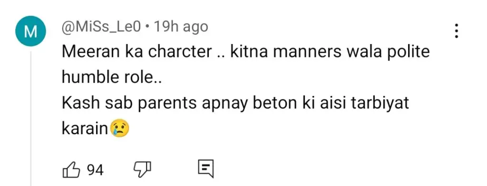Click the 19h ago timestamp
The height and width of the screenshot is (186, 487).
click(181, 27)
